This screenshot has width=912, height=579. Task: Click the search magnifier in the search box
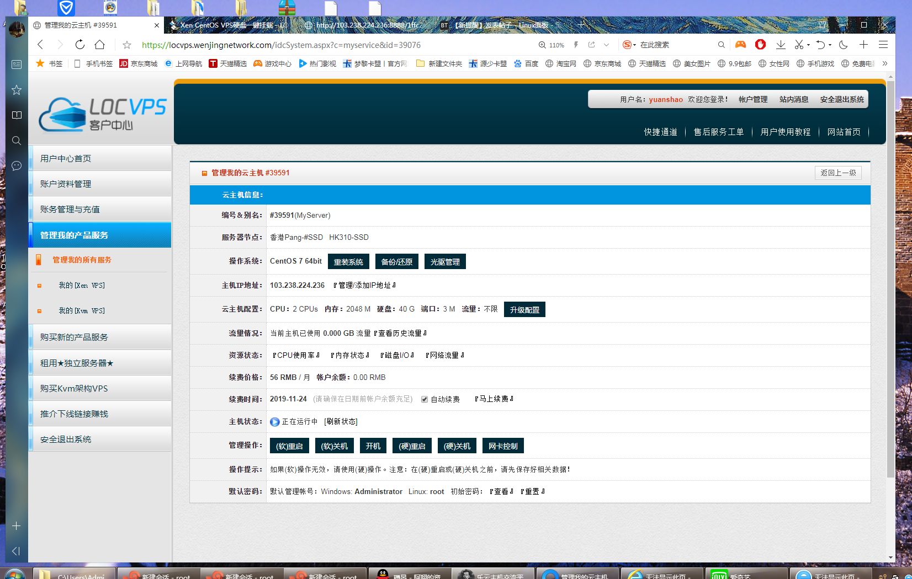721,45
